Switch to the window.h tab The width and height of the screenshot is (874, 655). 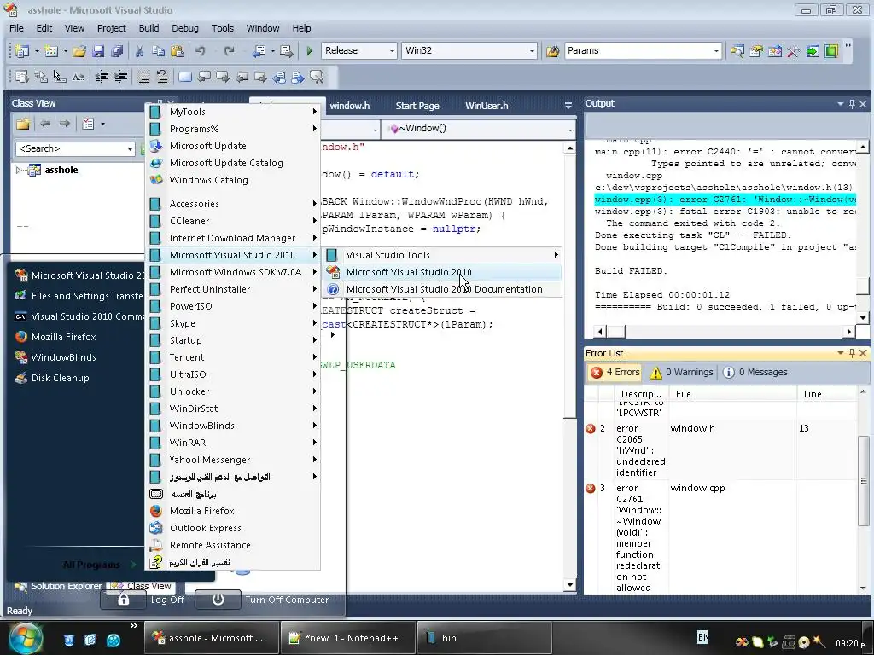tap(349, 106)
